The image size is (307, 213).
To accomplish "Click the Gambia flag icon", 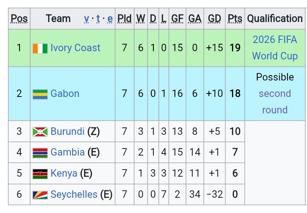I will (40, 153).
